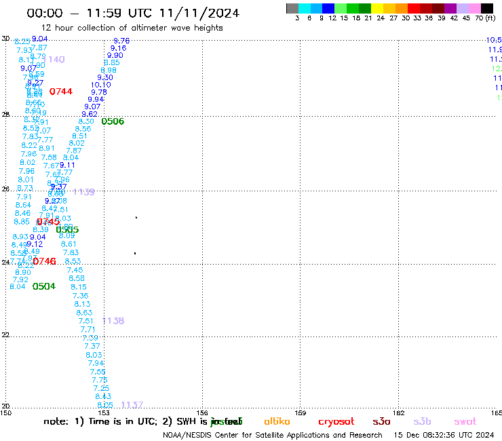Click the gray swatch in the color scale
The image size is (502, 441).
tap(292, 8)
